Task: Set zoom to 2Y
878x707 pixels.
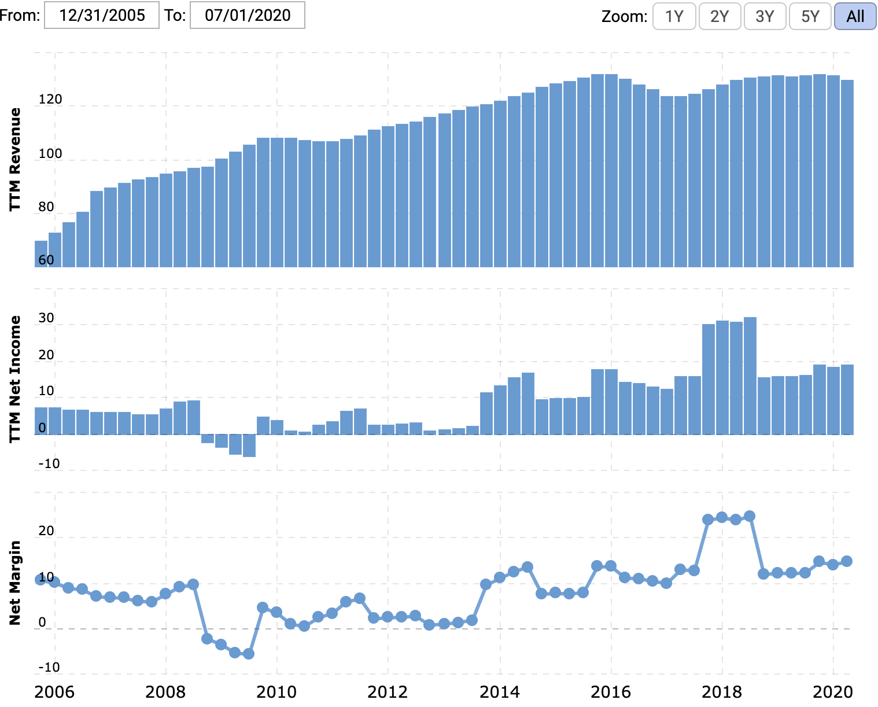Action: (x=720, y=16)
